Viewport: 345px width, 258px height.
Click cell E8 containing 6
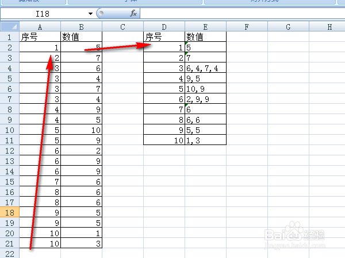point(205,109)
